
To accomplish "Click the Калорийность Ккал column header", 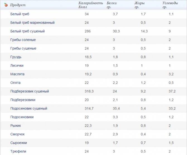I will click(x=89, y=5).
